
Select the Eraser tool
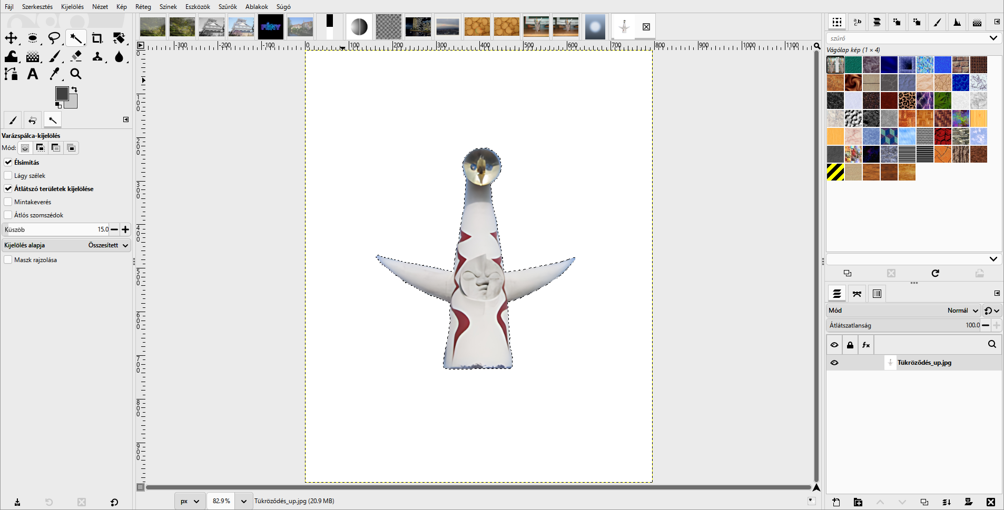pos(76,56)
